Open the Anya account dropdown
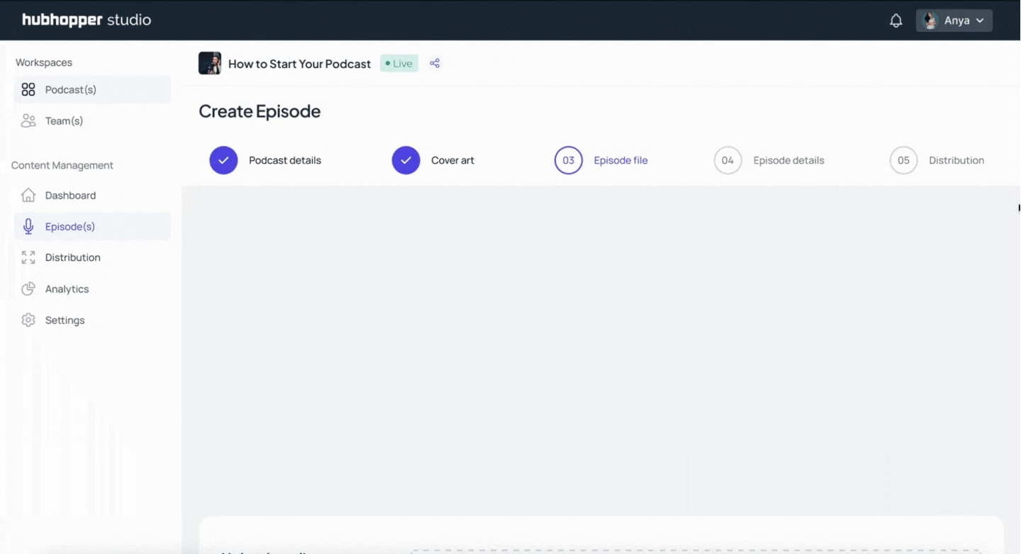The height and width of the screenshot is (554, 1021). coord(954,21)
